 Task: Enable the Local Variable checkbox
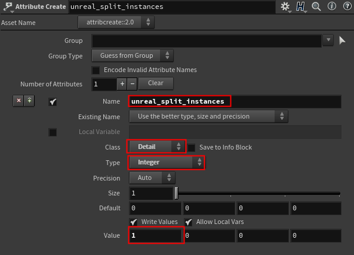[x=53, y=132]
